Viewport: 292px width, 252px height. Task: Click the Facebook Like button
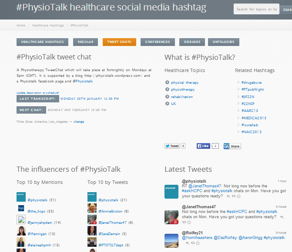(x=204, y=146)
